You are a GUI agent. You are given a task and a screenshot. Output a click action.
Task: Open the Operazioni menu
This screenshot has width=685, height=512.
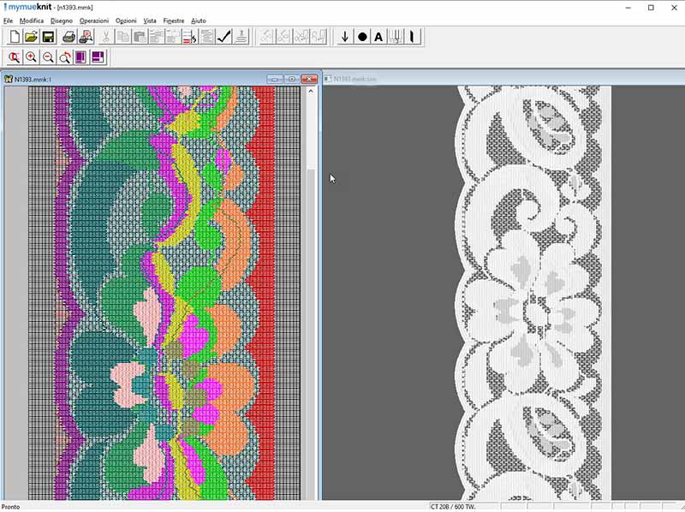point(94,20)
